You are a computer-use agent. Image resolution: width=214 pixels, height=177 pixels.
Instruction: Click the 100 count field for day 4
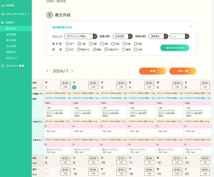click(149, 87)
